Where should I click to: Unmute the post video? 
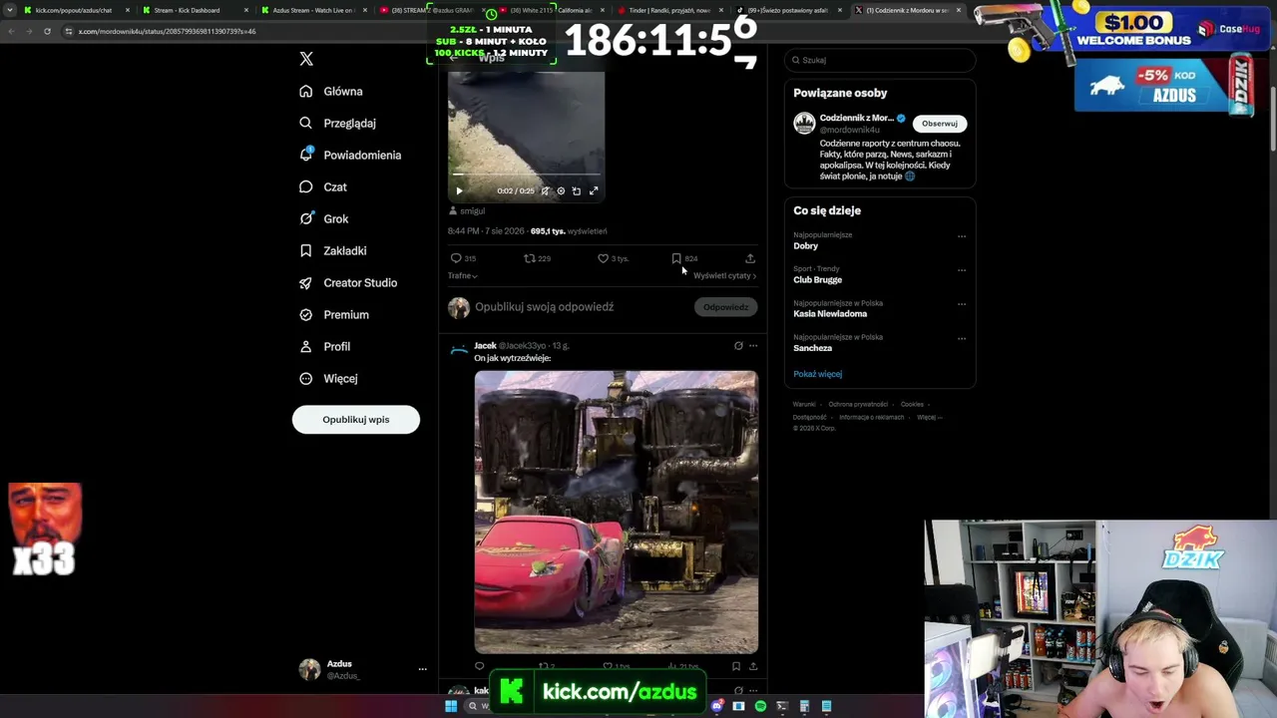coord(545,190)
